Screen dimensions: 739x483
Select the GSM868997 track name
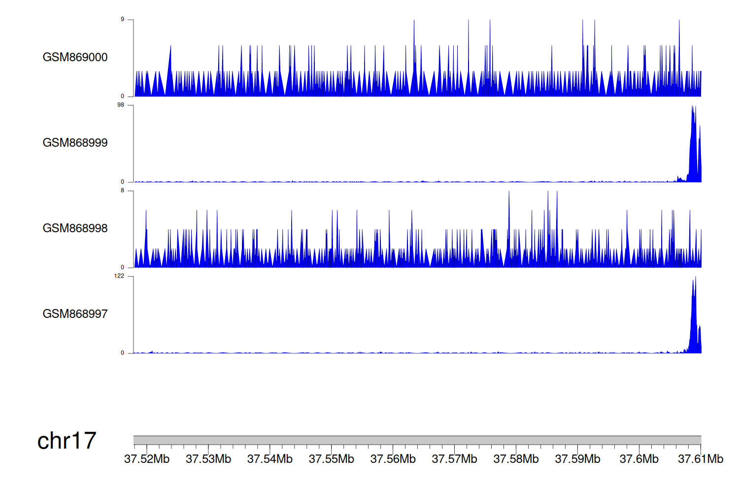tap(75, 314)
